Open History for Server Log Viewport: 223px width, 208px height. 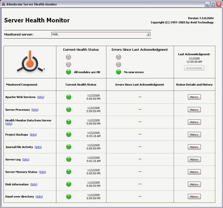click(x=194, y=159)
